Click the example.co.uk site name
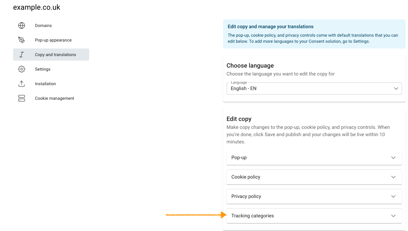This screenshot has height=231, width=408. (37, 7)
